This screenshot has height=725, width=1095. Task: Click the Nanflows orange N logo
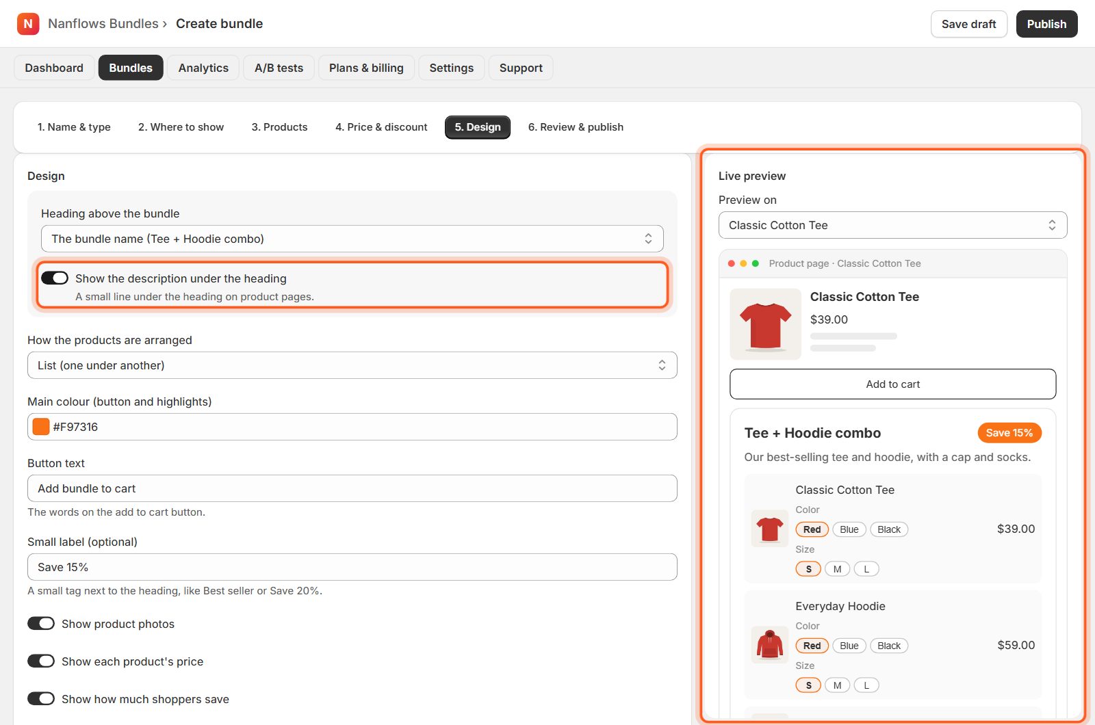point(28,24)
